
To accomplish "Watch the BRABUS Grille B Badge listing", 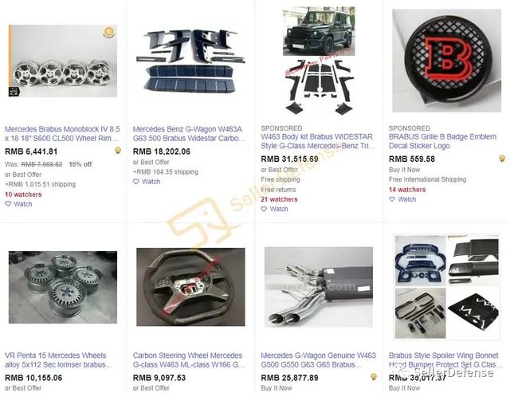I will (x=402, y=199).
